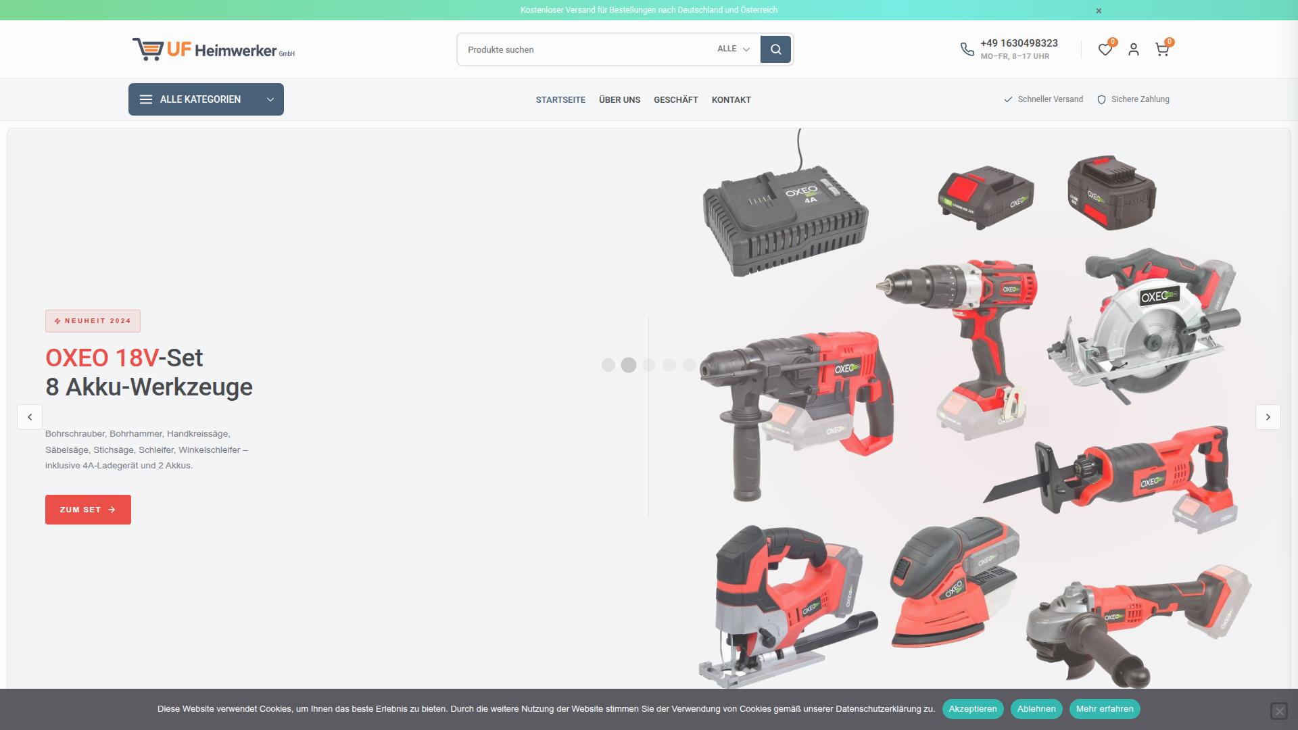The height and width of the screenshot is (730, 1298).
Task: Open the Über uns menu item
Action: point(619,99)
